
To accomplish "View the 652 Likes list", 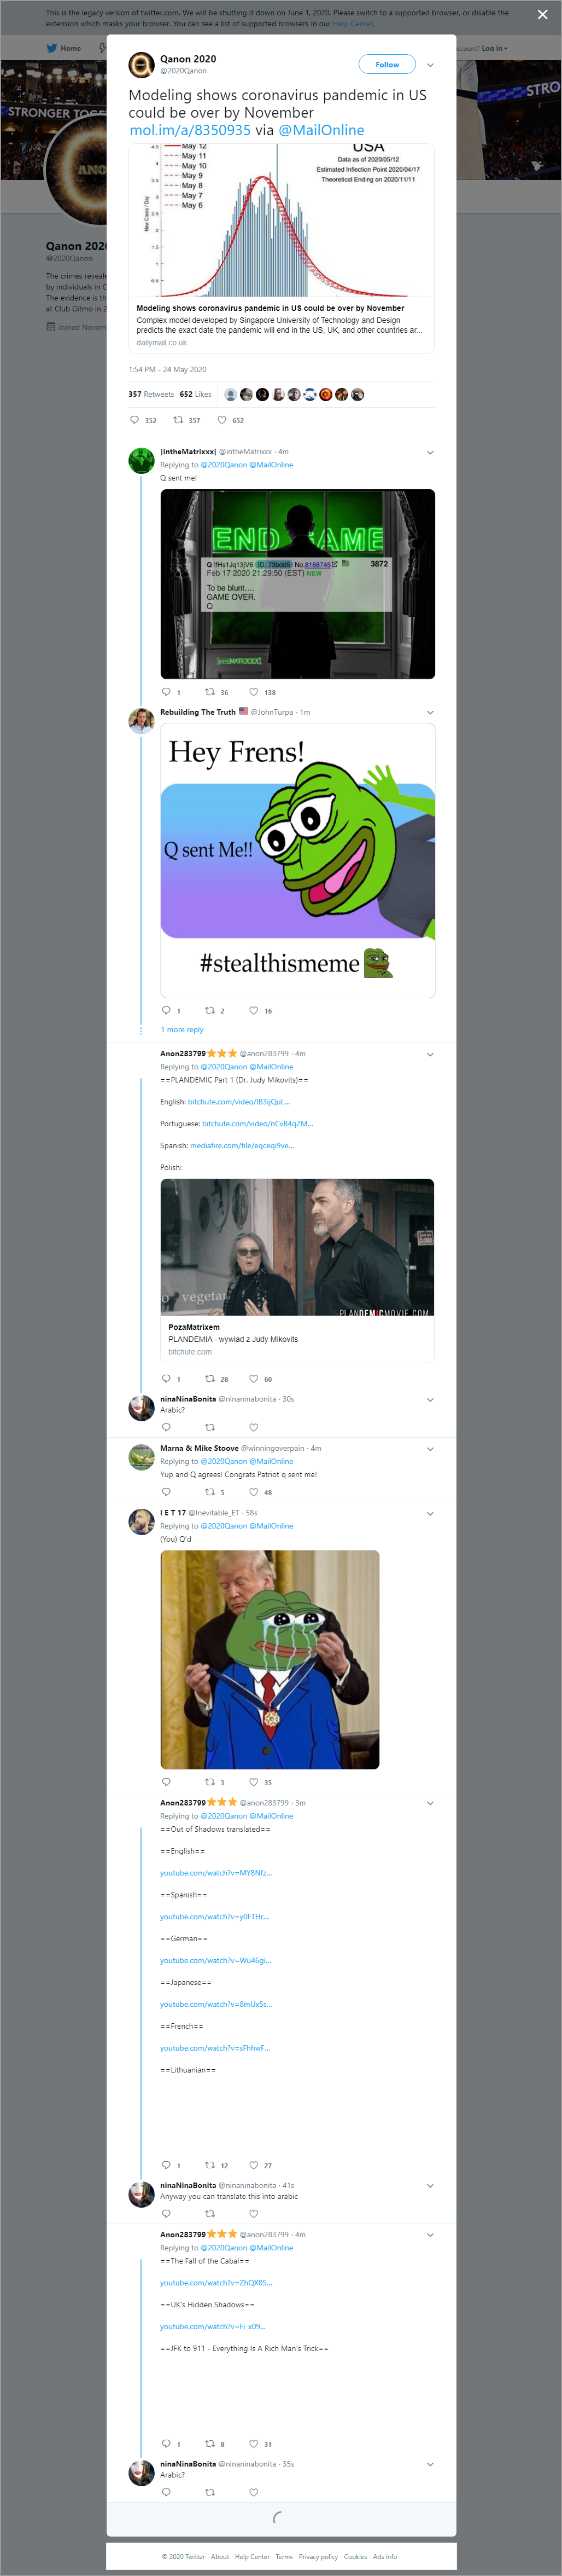I will [196, 394].
